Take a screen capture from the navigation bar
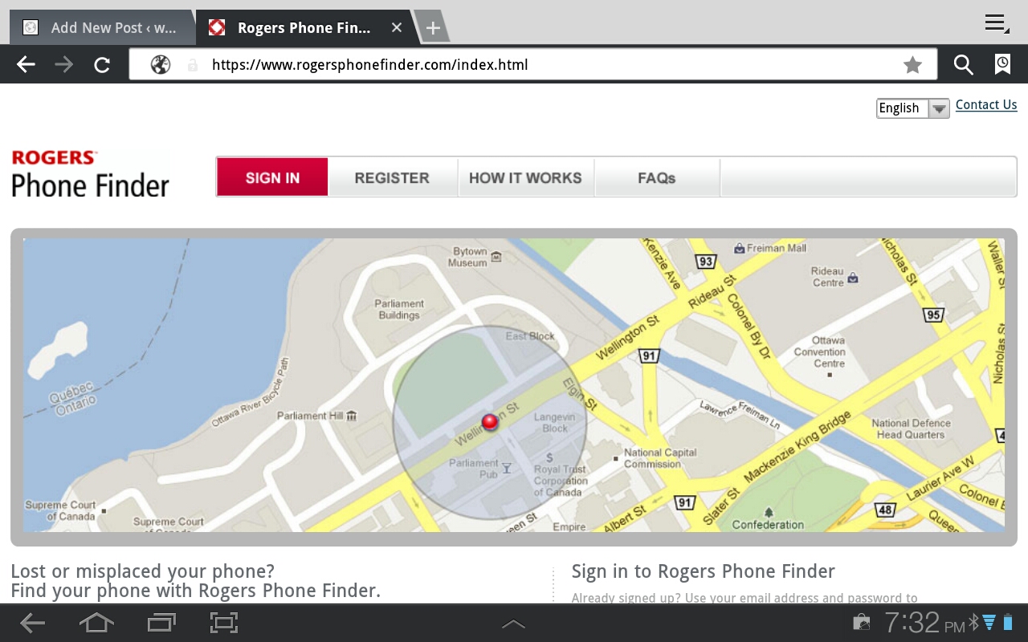Image resolution: width=1028 pixels, height=642 pixels. coord(223,622)
